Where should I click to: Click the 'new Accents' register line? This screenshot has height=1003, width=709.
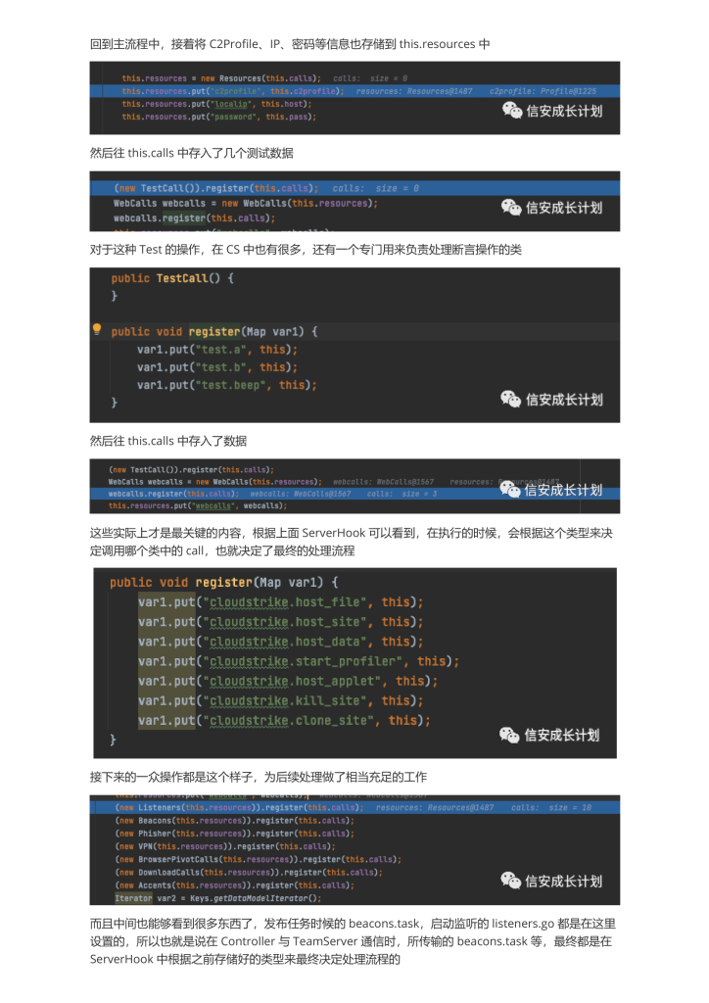click(x=235, y=885)
